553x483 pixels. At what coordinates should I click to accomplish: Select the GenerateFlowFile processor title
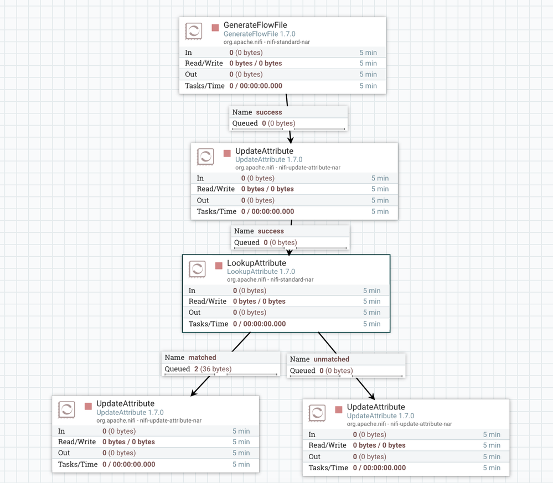255,25
